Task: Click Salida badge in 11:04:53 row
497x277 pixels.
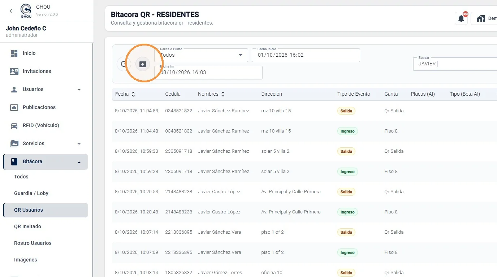Action: pyautogui.click(x=346, y=111)
